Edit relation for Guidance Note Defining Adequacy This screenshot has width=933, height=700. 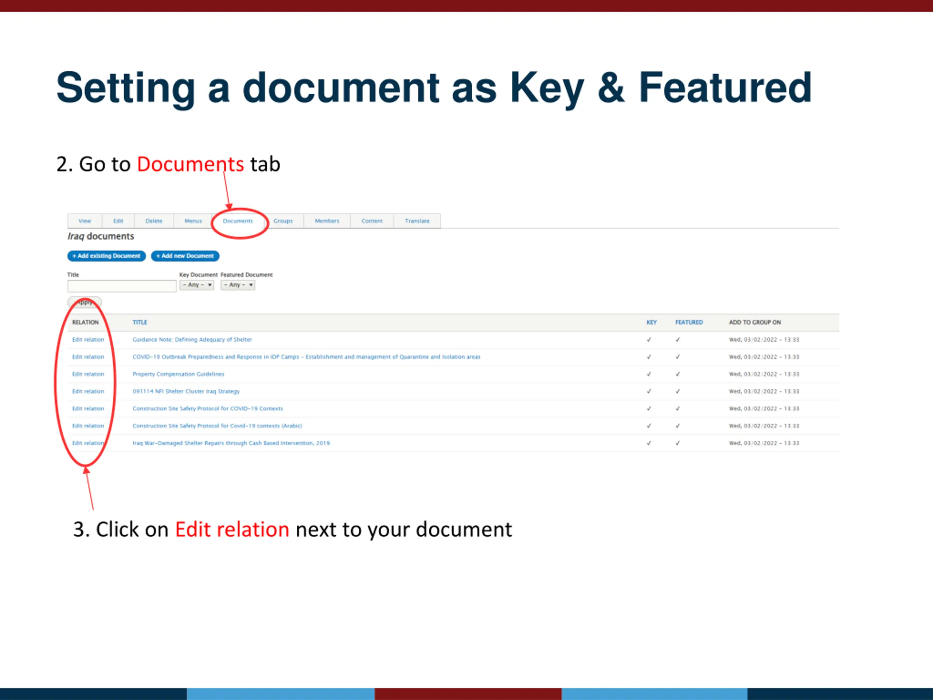tap(88, 339)
